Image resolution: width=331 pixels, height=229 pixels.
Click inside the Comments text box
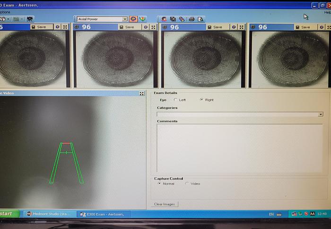coord(239,148)
